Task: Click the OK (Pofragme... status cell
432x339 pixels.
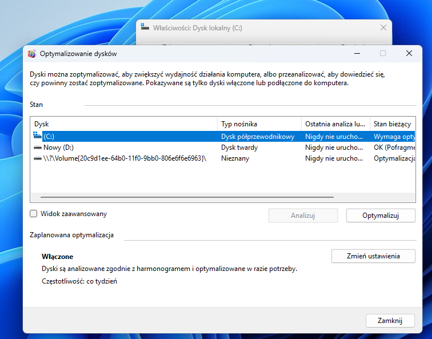Action: 394,147
